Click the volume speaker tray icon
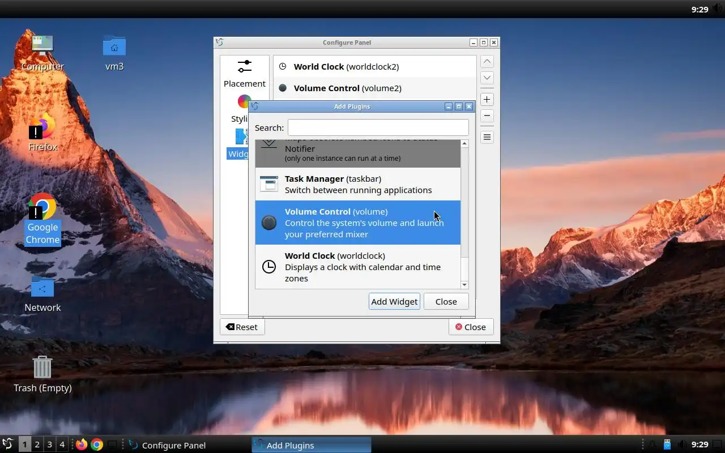 tap(683, 445)
